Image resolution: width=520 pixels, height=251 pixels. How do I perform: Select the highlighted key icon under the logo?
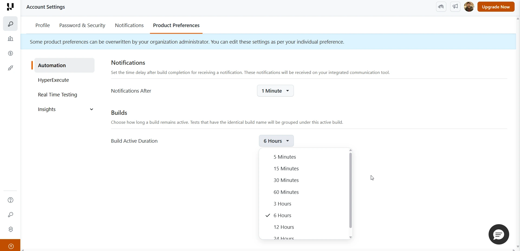(x=10, y=24)
